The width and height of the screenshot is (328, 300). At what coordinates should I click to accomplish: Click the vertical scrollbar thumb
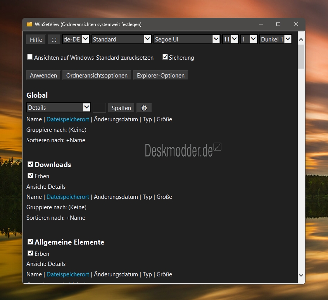(301, 57)
